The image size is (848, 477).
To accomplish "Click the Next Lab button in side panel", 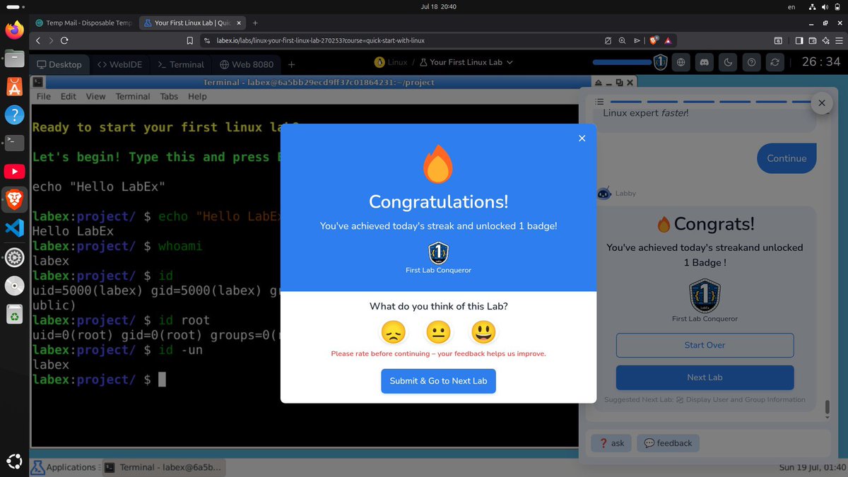I will [x=705, y=377].
